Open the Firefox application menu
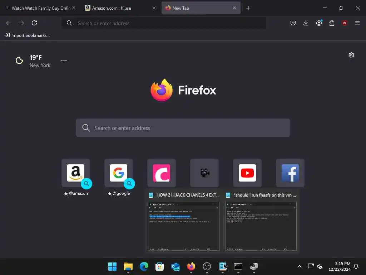This screenshot has width=366, height=275. click(x=357, y=23)
